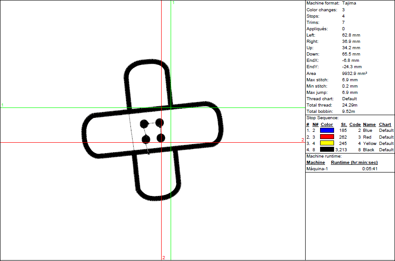Pick the Yellow thread color swatch
The width and height of the screenshot is (395, 261).
click(x=327, y=143)
